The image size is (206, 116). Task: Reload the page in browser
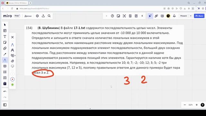coord(12,9)
